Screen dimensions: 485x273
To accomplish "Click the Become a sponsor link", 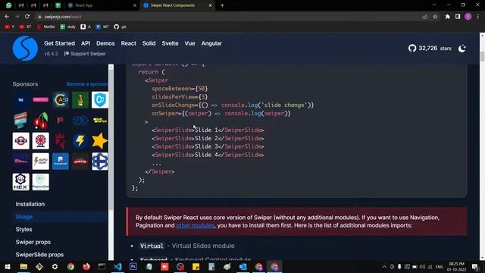I will [x=87, y=84].
